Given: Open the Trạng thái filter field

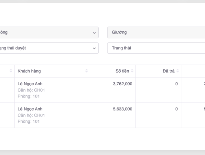Looking at the screenshot, I should 155,48.
